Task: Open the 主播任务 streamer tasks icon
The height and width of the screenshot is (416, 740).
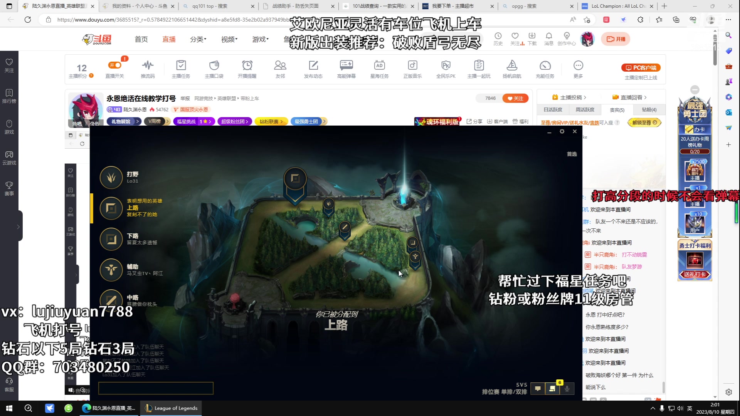Action: [x=181, y=69]
